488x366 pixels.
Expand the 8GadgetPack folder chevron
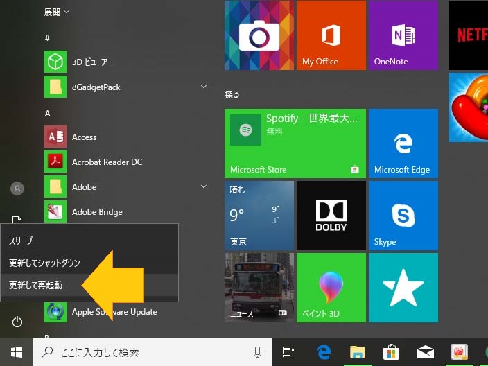click(204, 87)
